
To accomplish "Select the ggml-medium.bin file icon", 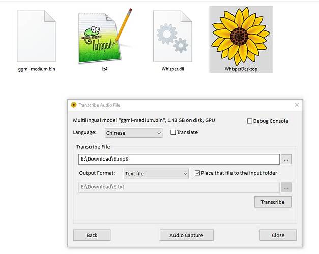I will [x=37, y=36].
